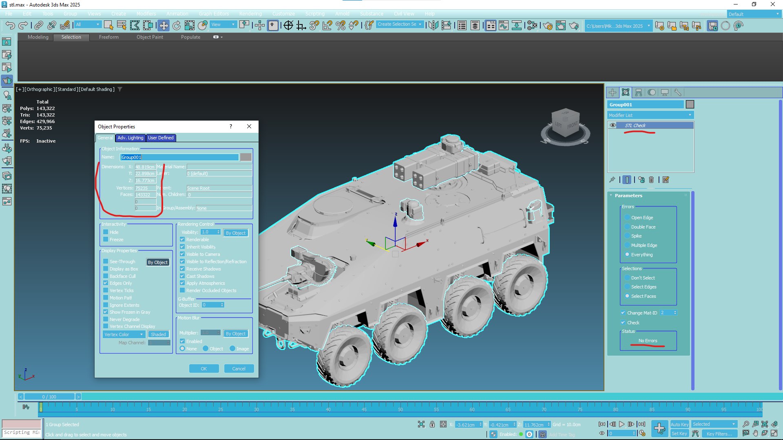The width and height of the screenshot is (783, 440).
Task: Switch to the Motion command panel
Action: 652,92
